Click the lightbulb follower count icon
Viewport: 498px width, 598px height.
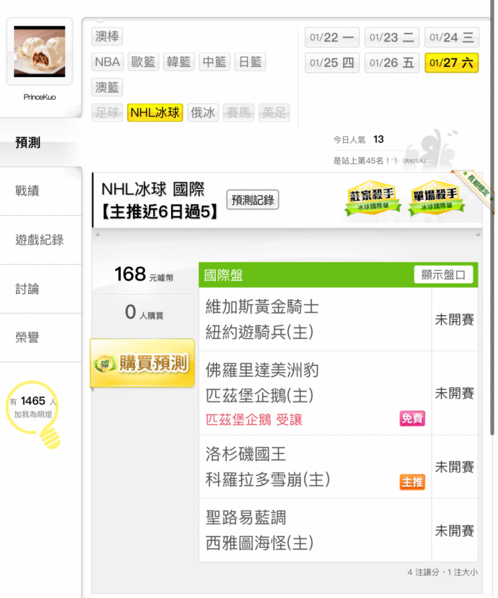pyautogui.click(x=33, y=413)
